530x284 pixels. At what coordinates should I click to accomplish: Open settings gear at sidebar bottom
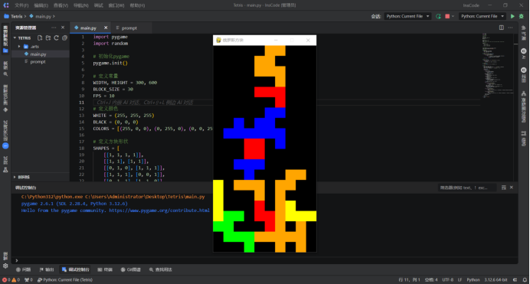click(x=5, y=266)
